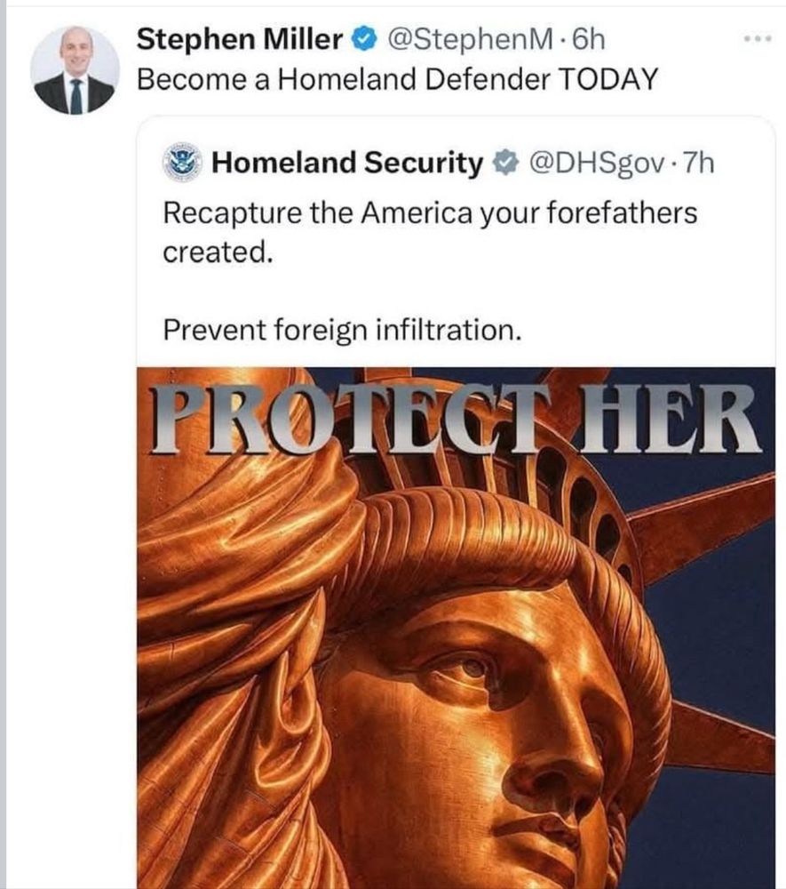Open quoted post text 'Recapture the America your forefathers'
Viewport: 786px width, 889px height.
coord(431,213)
